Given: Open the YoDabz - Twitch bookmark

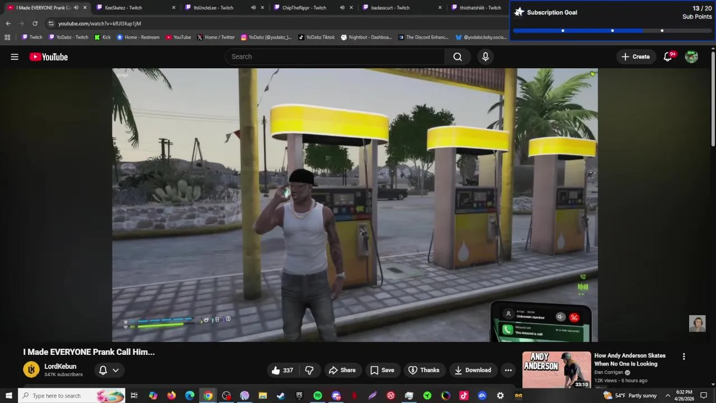Looking at the screenshot, I should coord(68,38).
